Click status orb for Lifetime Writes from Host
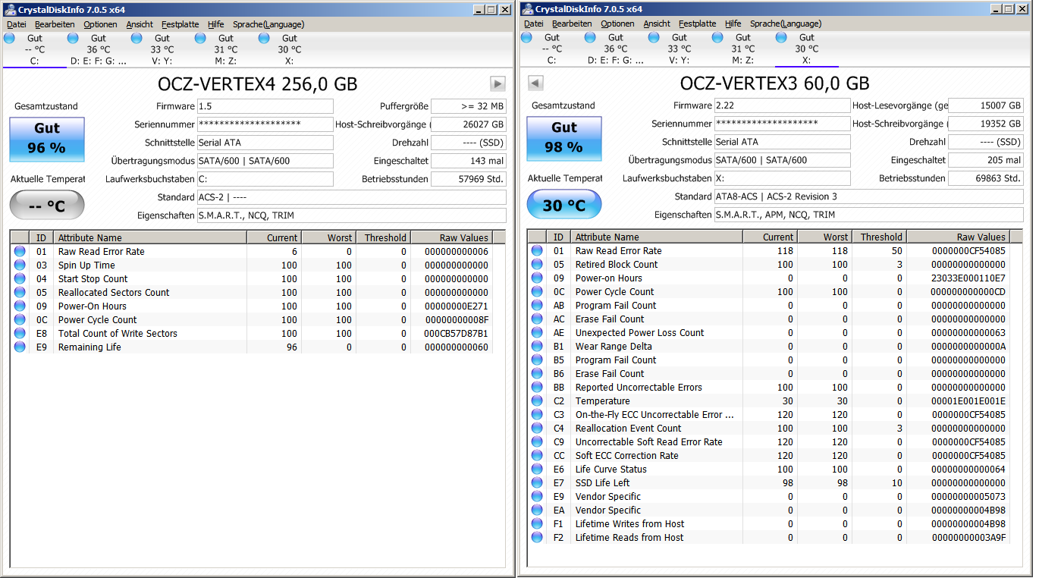1039x578 pixels. coord(537,523)
